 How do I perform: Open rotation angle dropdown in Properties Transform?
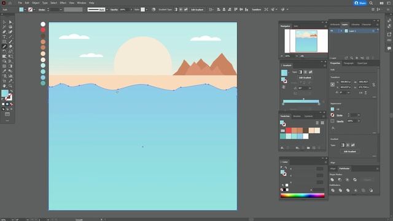pyautogui.click(x=348, y=93)
